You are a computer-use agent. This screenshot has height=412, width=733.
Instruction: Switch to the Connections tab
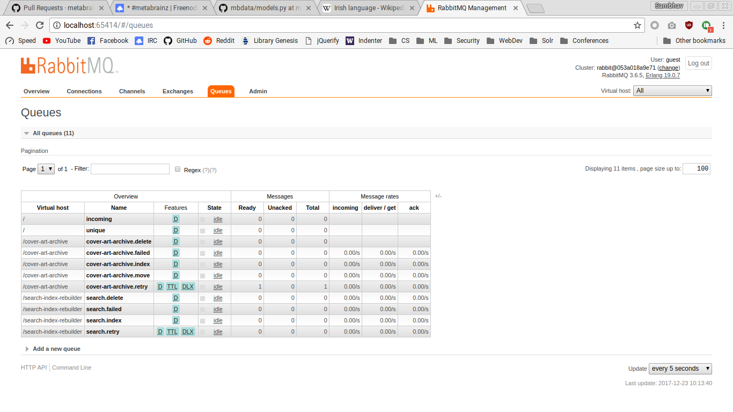tap(84, 91)
